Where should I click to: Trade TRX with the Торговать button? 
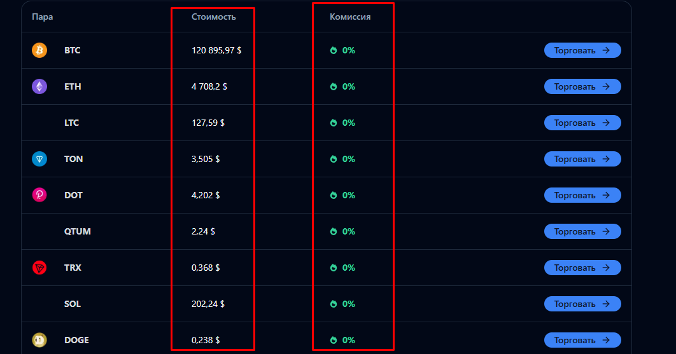(x=582, y=268)
